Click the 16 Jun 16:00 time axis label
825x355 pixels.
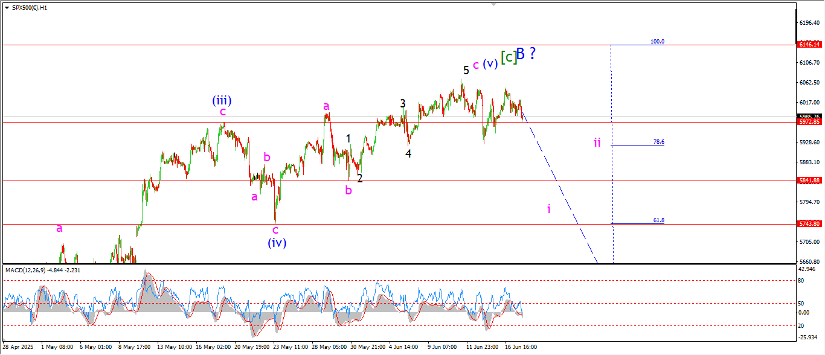[521, 347]
